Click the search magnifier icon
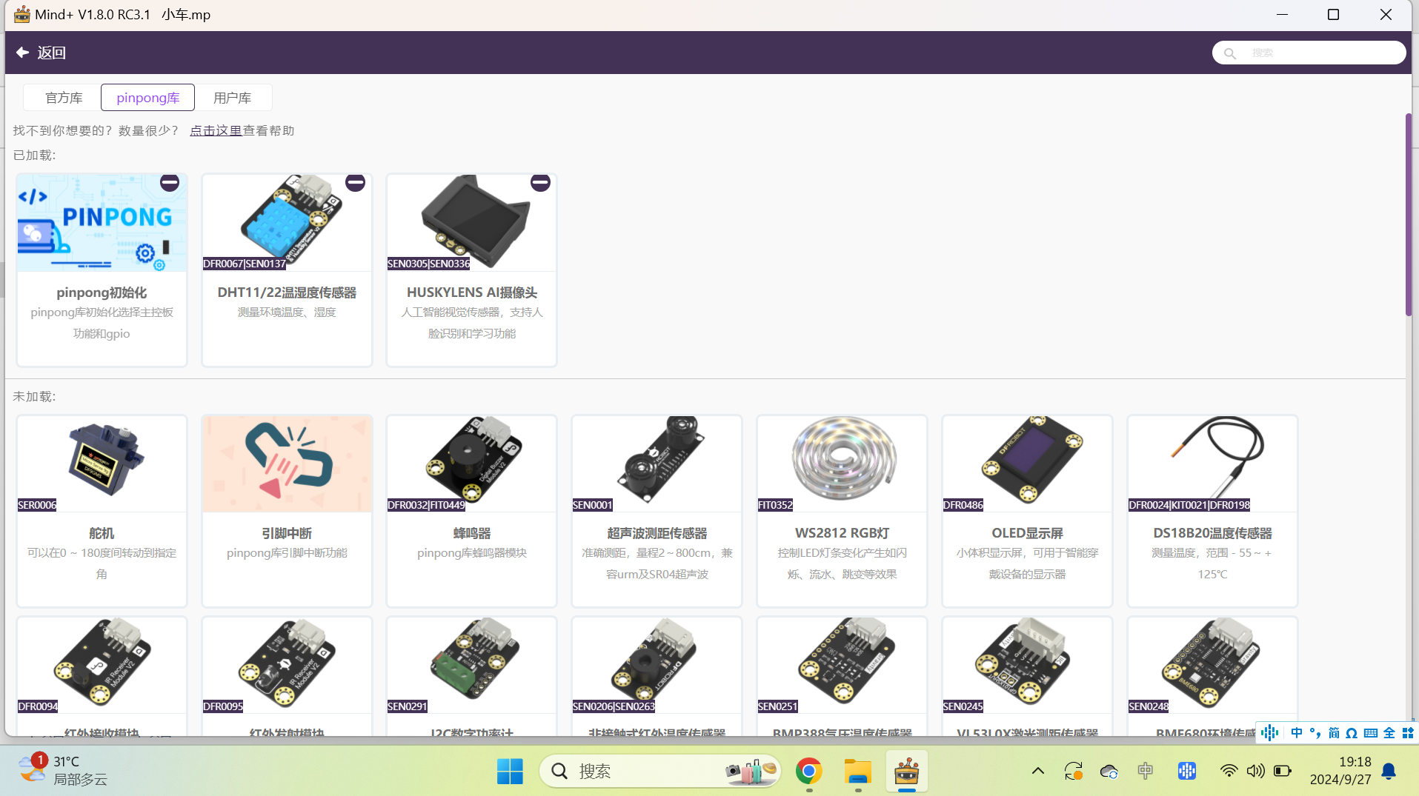1419x796 pixels. coord(1230,53)
